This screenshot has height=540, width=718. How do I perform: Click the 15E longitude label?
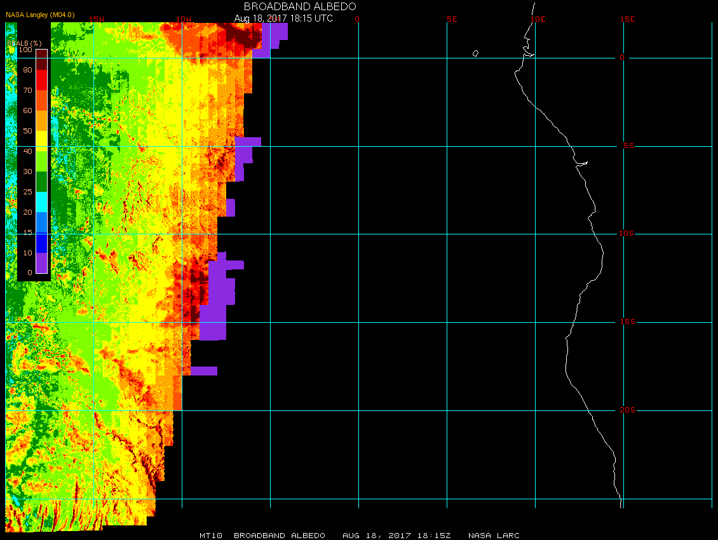tap(627, 19)
